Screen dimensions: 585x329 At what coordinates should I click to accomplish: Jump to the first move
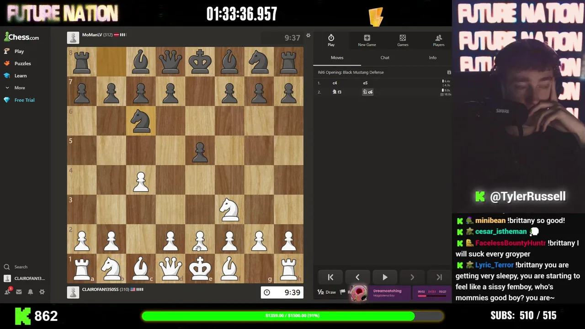coord(330,277)
